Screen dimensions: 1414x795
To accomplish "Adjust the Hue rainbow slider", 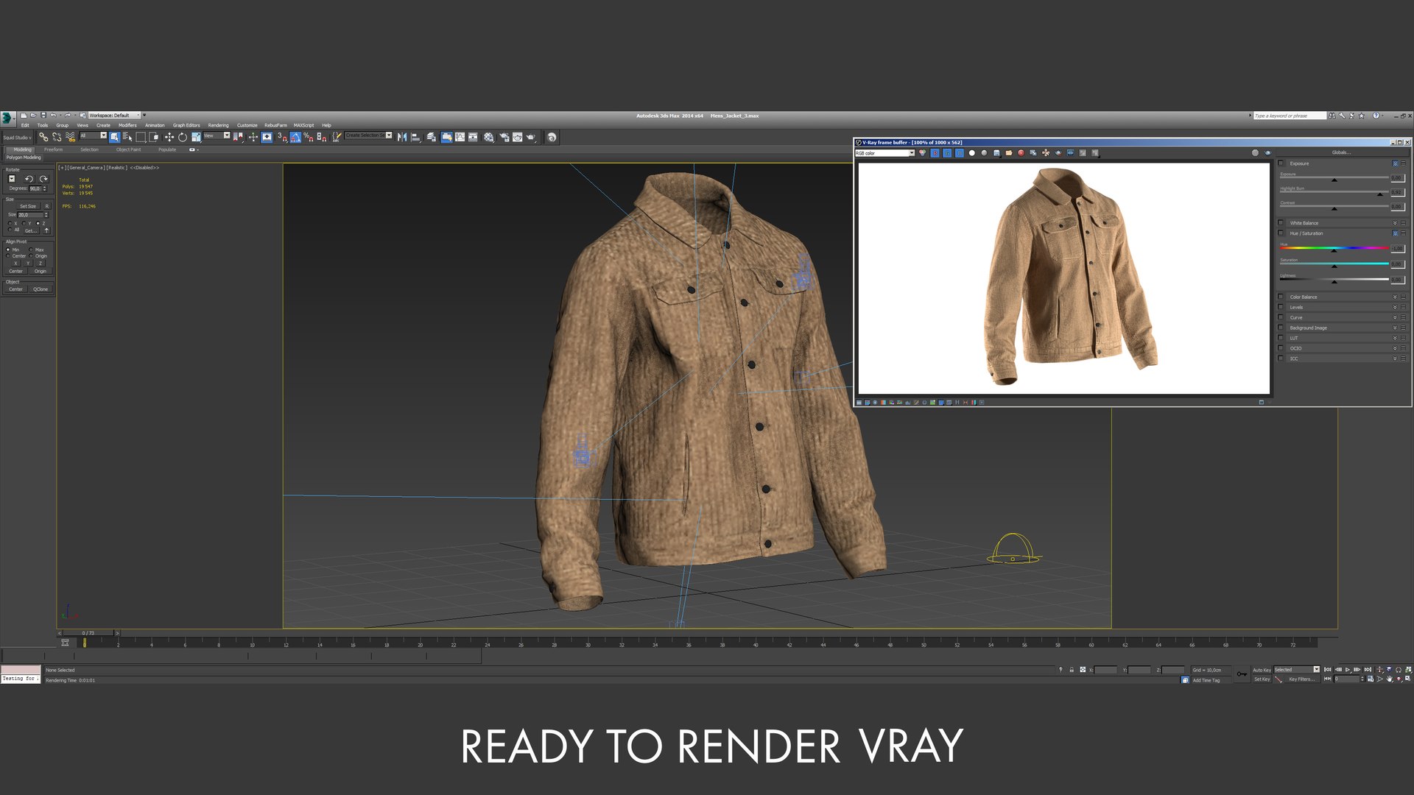I will (x=1334, y=249).
